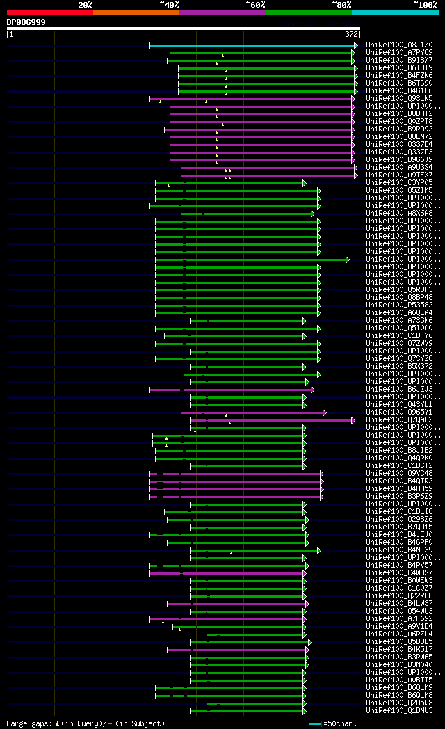The height and width of the screenshot is (729, 445).
Task: Click hit label UniRef100_Q9SLN5
Action: click(x=399, y=99)
